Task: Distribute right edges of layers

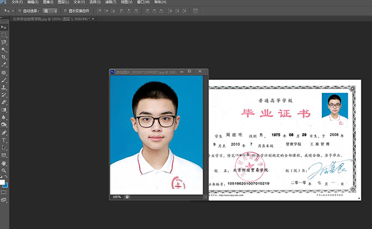Action: click(184, 11)
